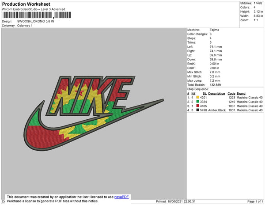
Task: Click the Max Stitch value '7.0 mm'
Action: (x=215, y=72)
